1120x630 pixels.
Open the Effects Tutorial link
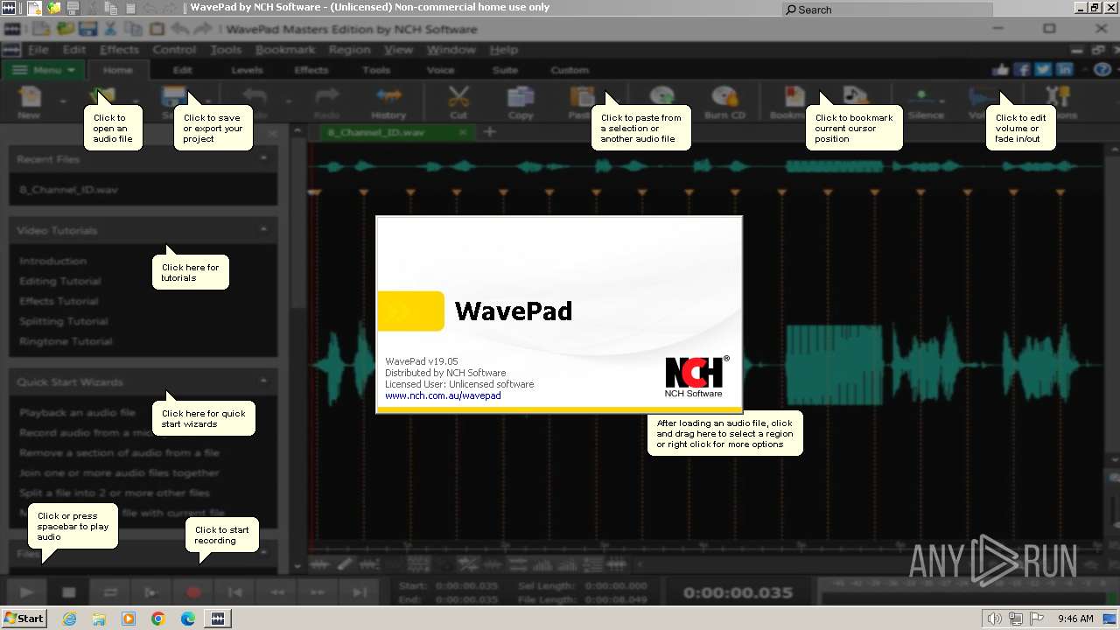point(59,301)
